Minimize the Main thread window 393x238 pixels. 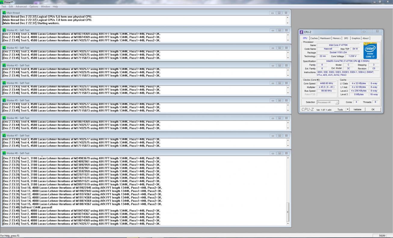[x=272, y=13]
